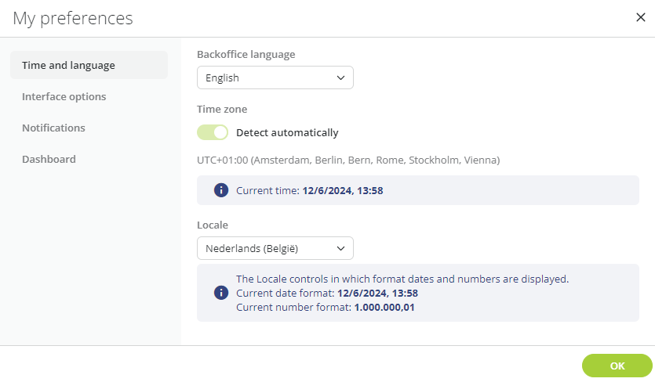Click the UTC+01:00 Amsterdam, Berlin time zone text
655x382 pixels.
pos(348,160)
